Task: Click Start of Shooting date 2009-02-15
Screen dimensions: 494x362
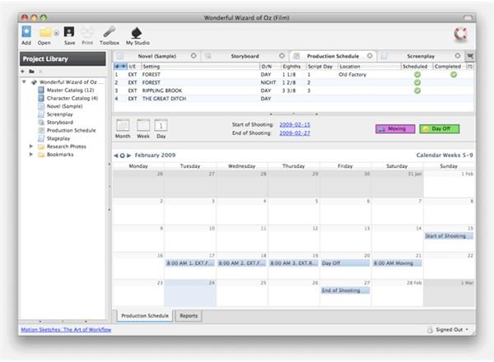Action: pyautogui.click(x=295, y=125)
